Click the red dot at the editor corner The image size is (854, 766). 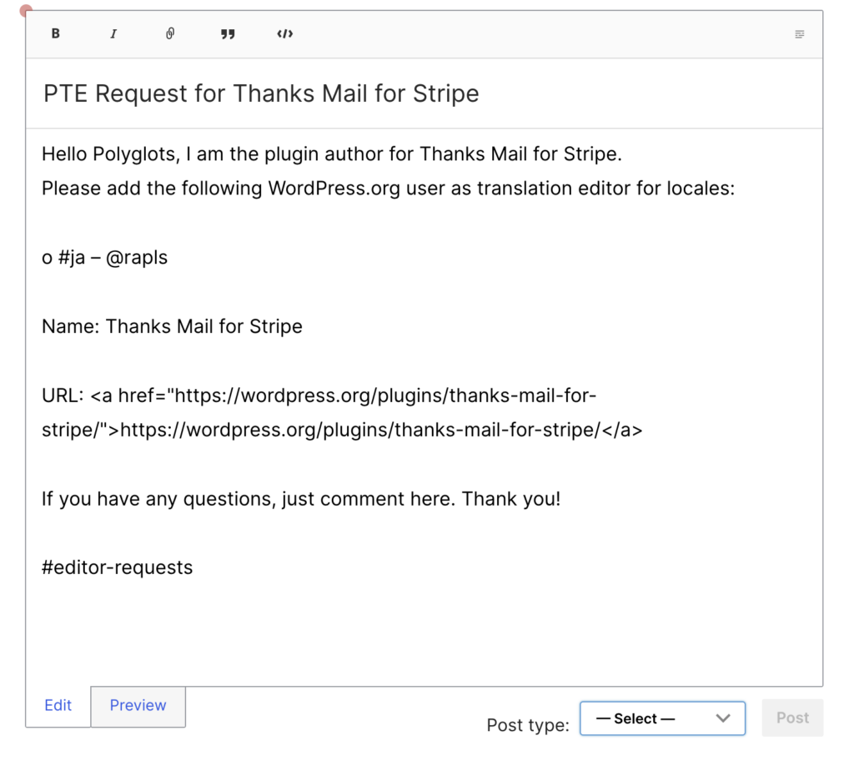[x=26, y=12]
